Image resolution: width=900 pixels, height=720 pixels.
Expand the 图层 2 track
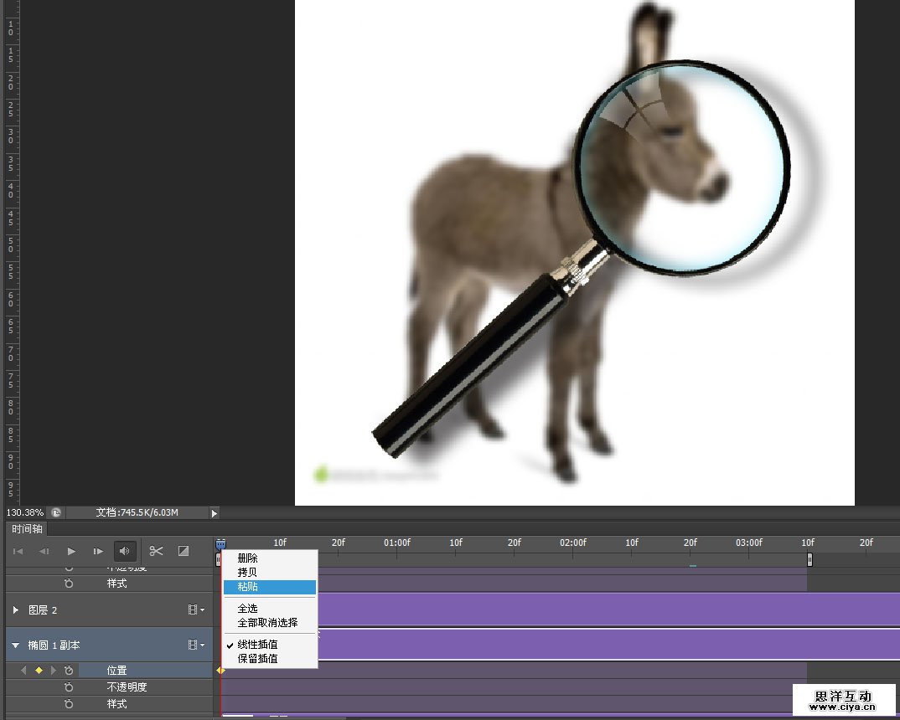(15, 610)
